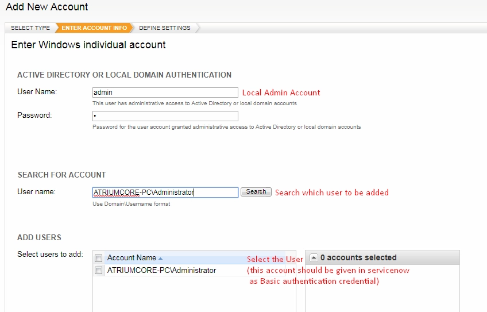Click the 'Use Domain\Username format' hint text
This screenshot has width=487, height=312.
[132, 204]
